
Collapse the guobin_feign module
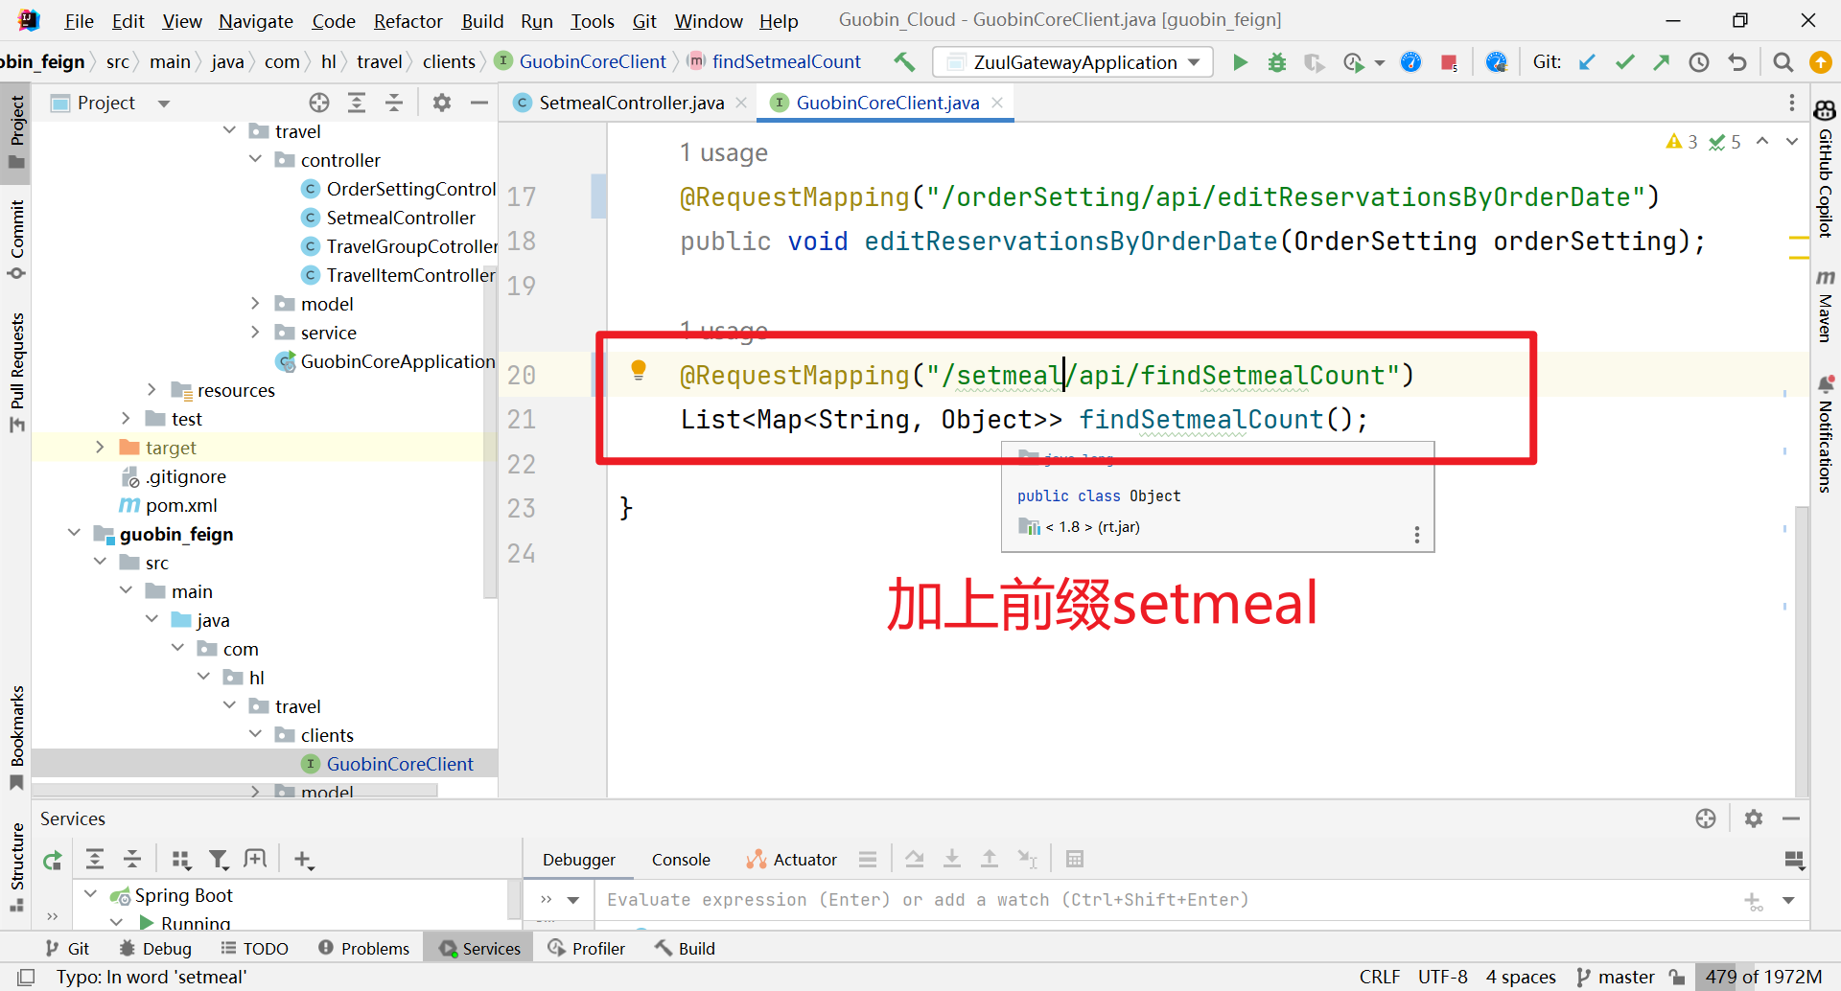[74, 533]
